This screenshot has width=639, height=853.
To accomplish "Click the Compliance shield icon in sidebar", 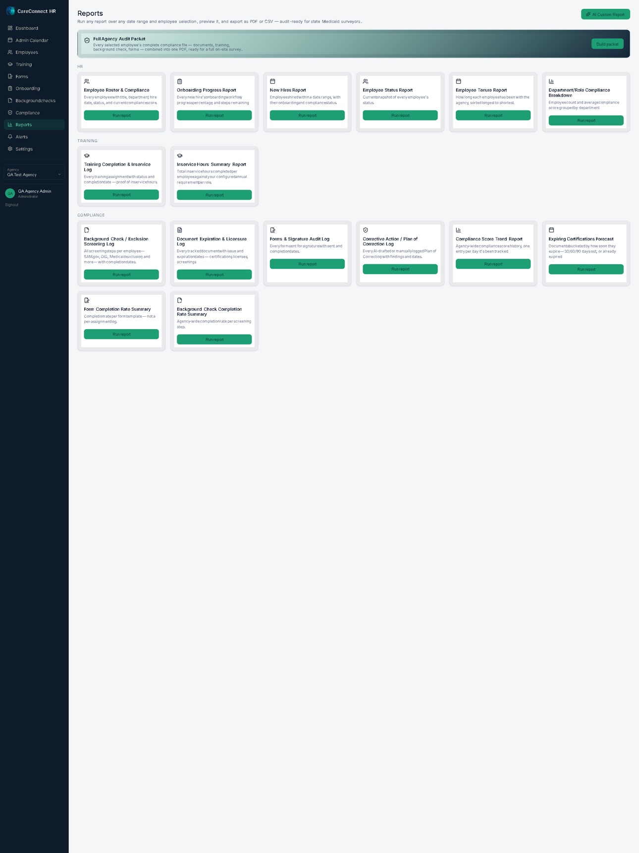I will (x=10, y=113).
